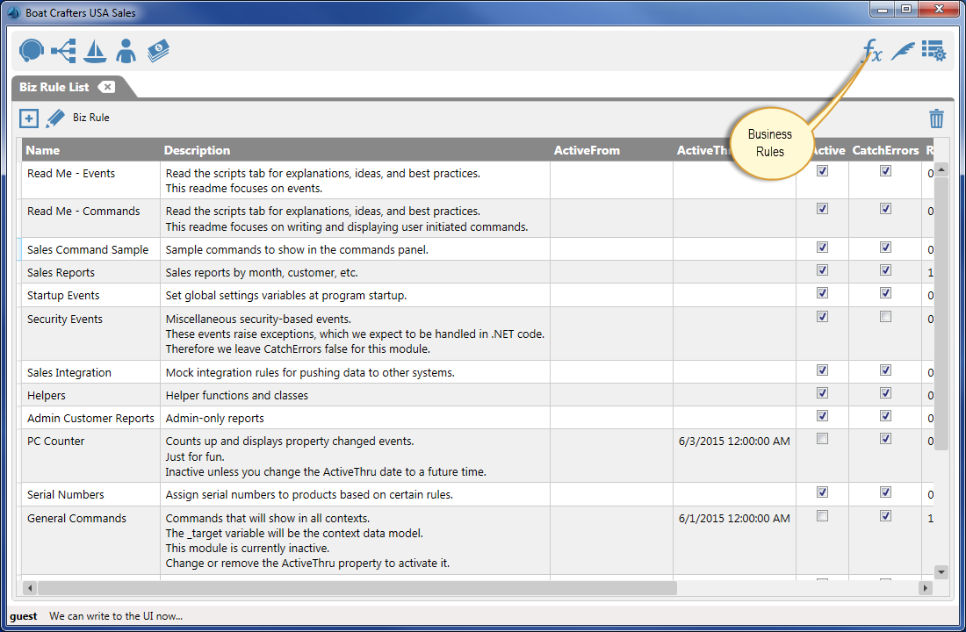Open the fx Business Rules icon
The image size is (966, 632).
pyautogui.click(x=872, y=50)
